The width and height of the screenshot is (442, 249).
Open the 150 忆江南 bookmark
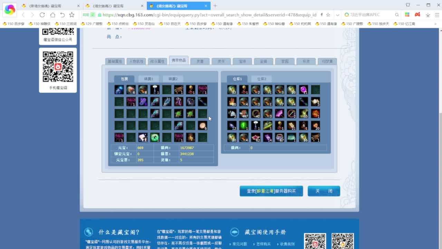pos(404,24)
